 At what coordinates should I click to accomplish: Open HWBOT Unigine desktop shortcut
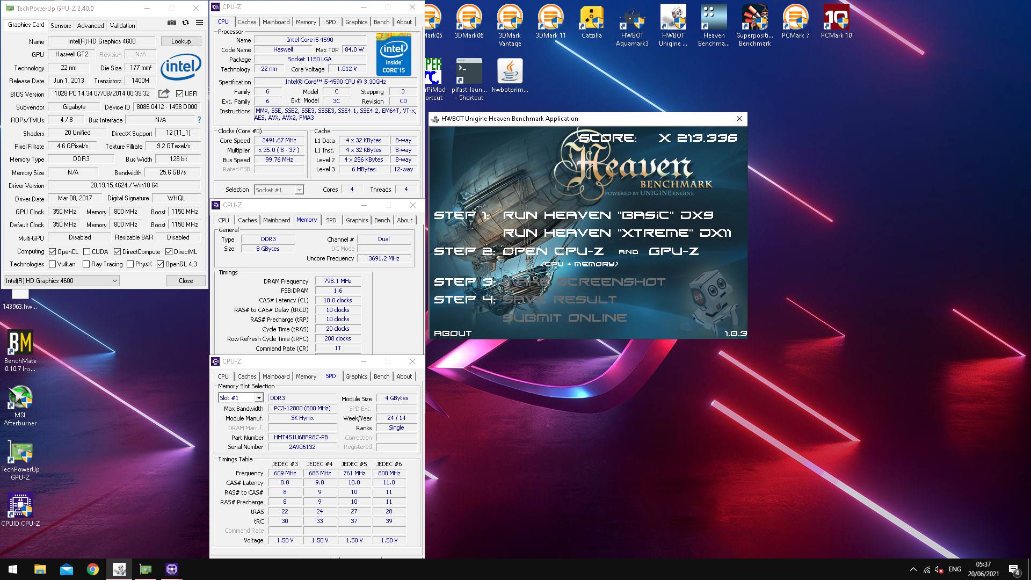click(673, 25)
